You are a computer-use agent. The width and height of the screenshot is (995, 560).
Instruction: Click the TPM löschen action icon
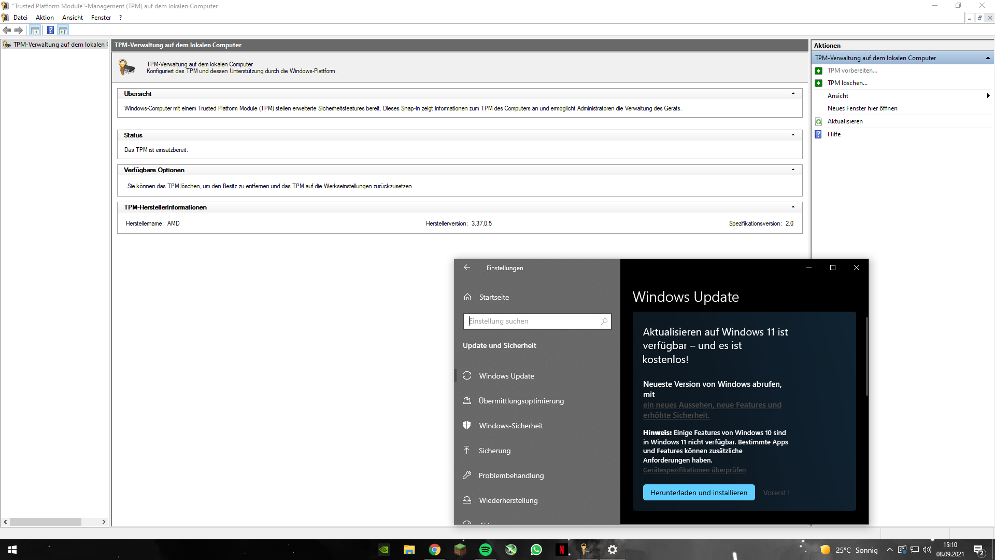(x=819, y=83)
